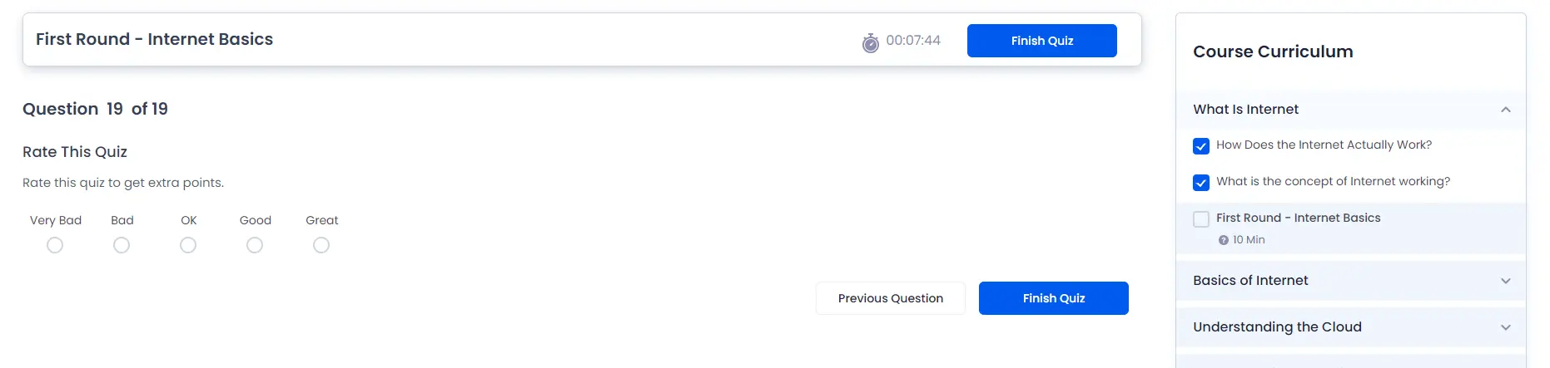Click the stopwatch timer icon
Image resolution: width=1550 pixels, height=368 pixels.
point(870,42)
